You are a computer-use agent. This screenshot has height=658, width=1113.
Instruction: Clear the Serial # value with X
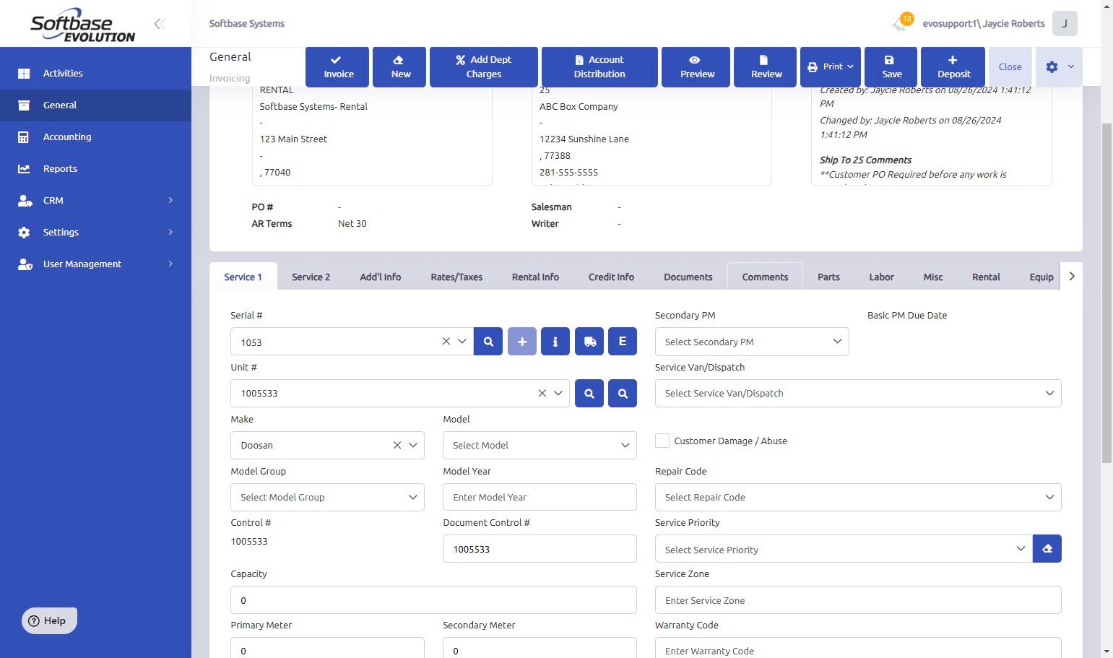coord(446,342)
